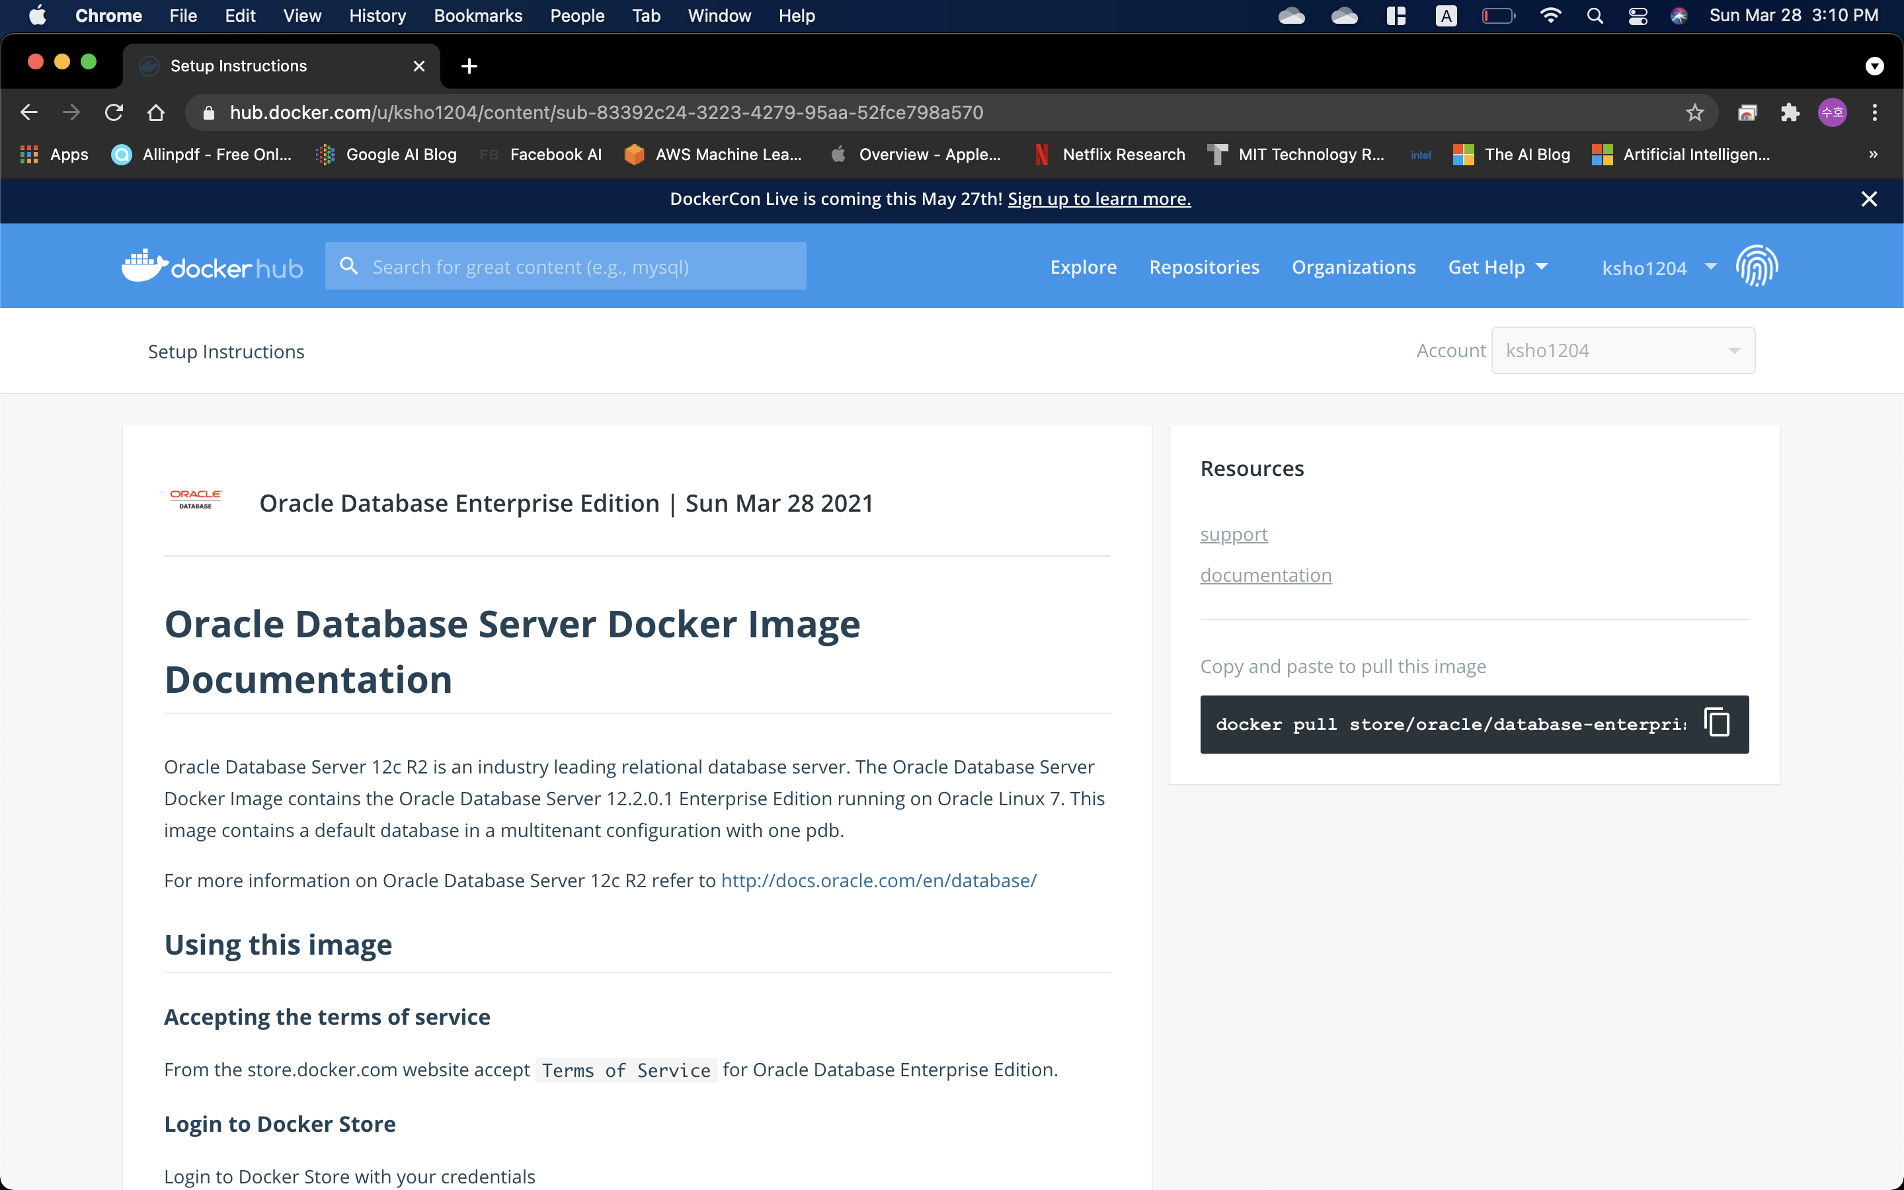Image resolution: width=1904 pixels, height=1190 pixels.
Task: Click the site lock icon in address bar
Action: (x=208, y=112)
